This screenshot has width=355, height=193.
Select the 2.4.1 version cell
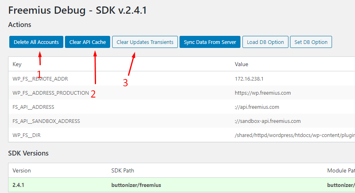(18, 185)
